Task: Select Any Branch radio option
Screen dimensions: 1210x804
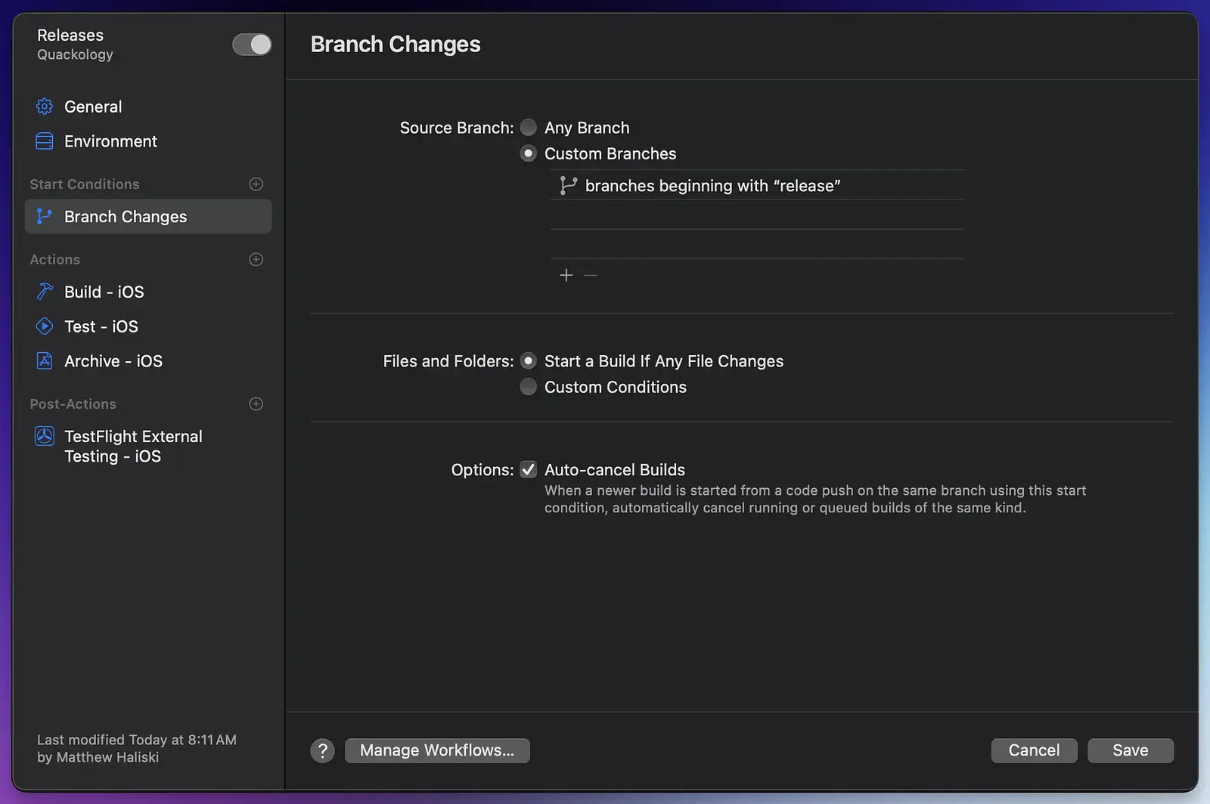Action: coord(529,128)
